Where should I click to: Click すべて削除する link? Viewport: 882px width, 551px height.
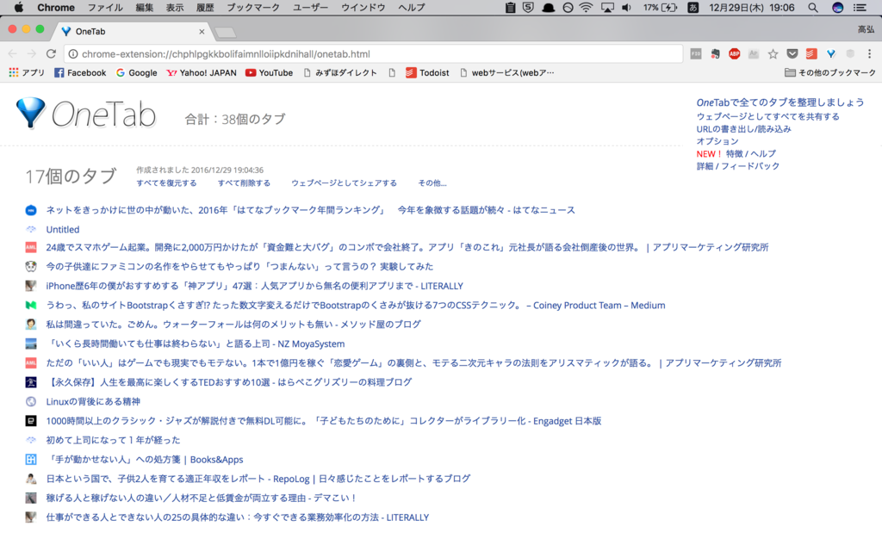244,183
